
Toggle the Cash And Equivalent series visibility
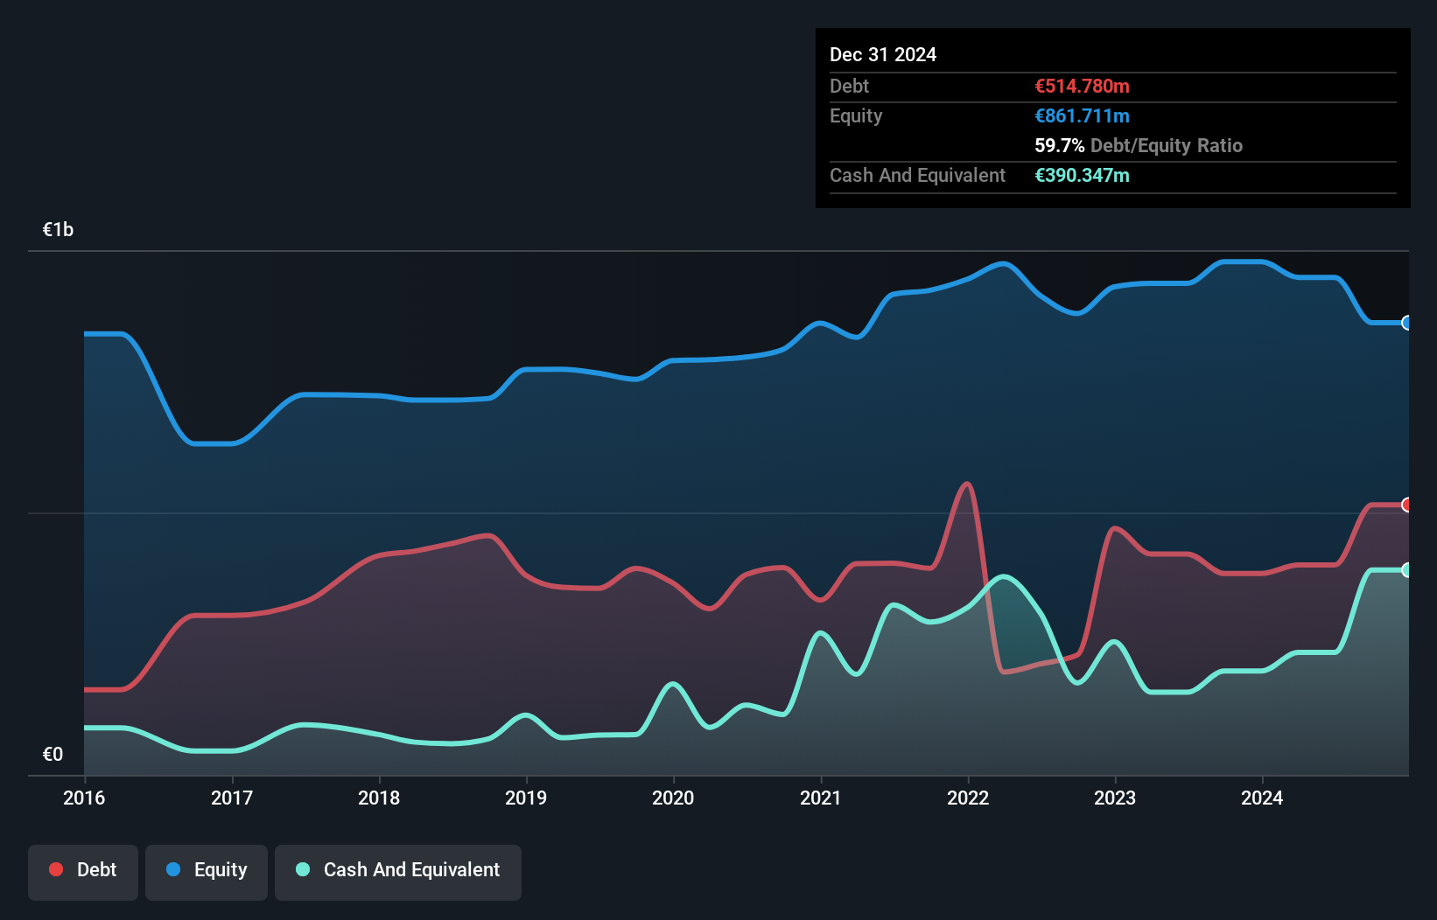pyautogui.click(x=398, y=869)
